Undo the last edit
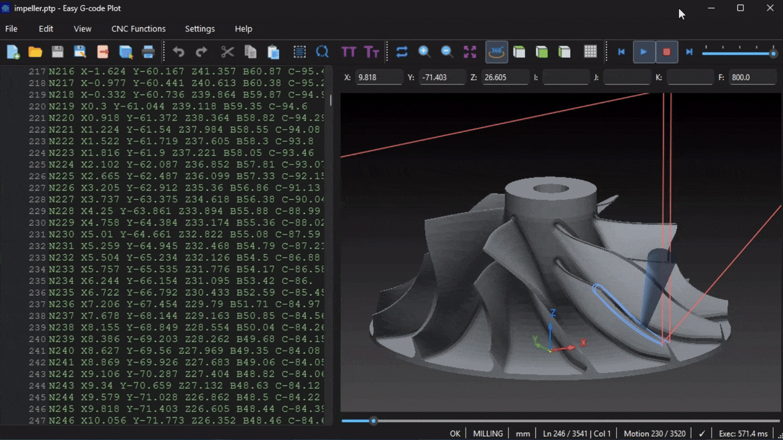The height and width of the screenshot is (440, 783). coord(179,52)
